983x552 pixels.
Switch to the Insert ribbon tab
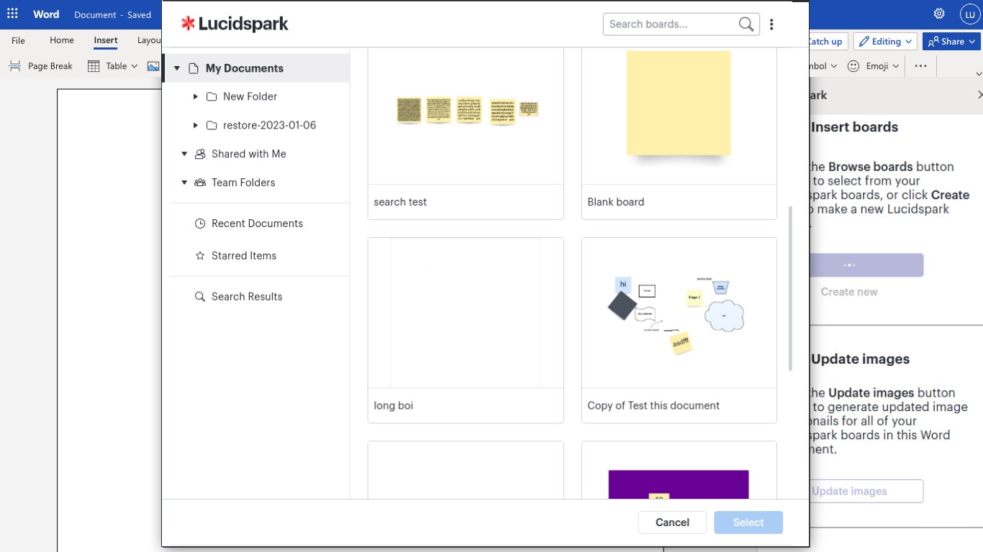tap(106, 40)
